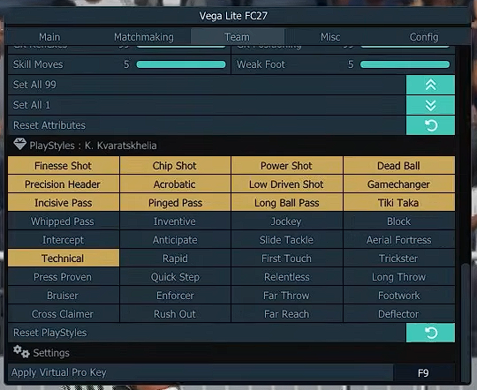Enable the Intercept playstyle
The width and height of the screenshot is (477, 390).
(x=64, y=240)
